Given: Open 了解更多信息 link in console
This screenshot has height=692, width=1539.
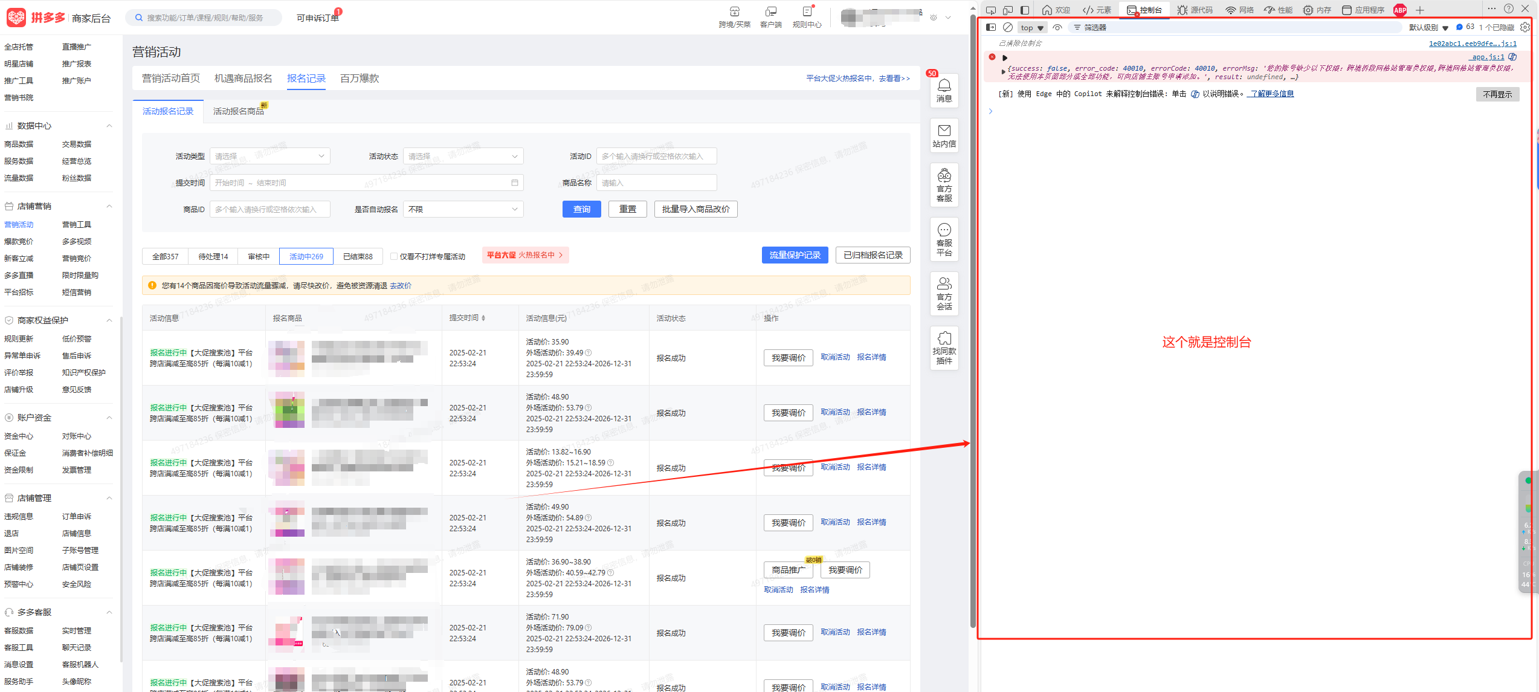Looking at the screenshot, I should (x=1271, y=94).
